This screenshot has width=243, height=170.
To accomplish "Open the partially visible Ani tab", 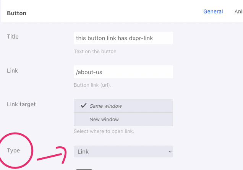I will [x=239, y=11].
